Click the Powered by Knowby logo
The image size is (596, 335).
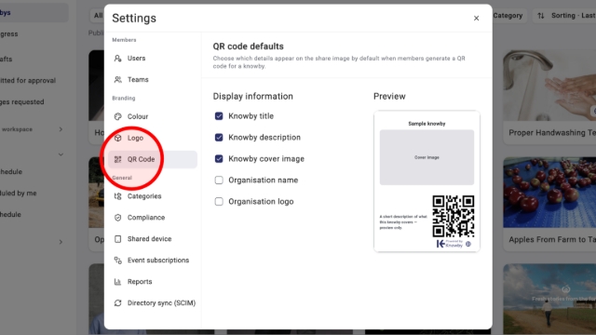tap(454, 244)
